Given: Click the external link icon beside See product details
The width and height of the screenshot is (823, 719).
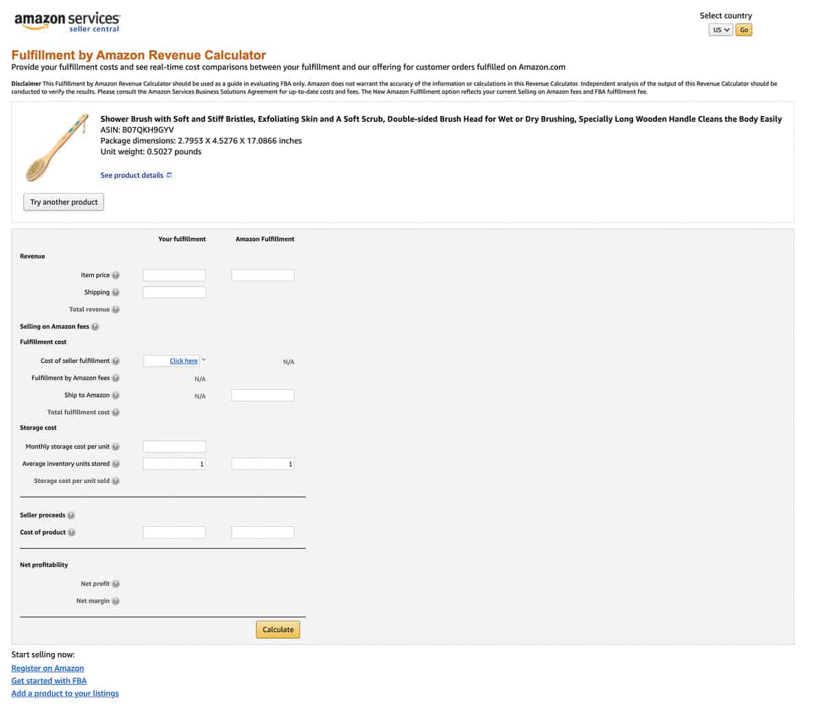Looking at the screenshot, I should click(168, 175).
